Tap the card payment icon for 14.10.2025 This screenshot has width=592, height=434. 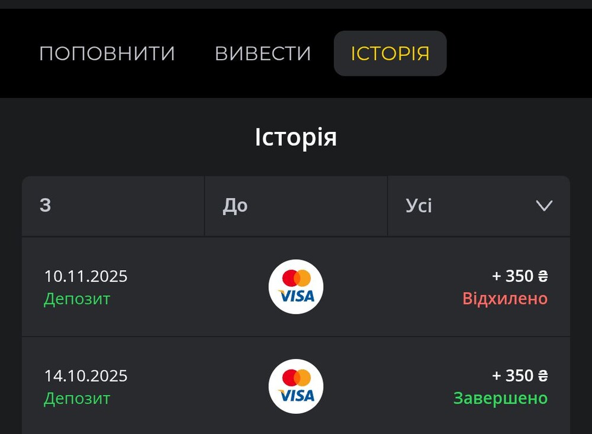pos(296,386)
